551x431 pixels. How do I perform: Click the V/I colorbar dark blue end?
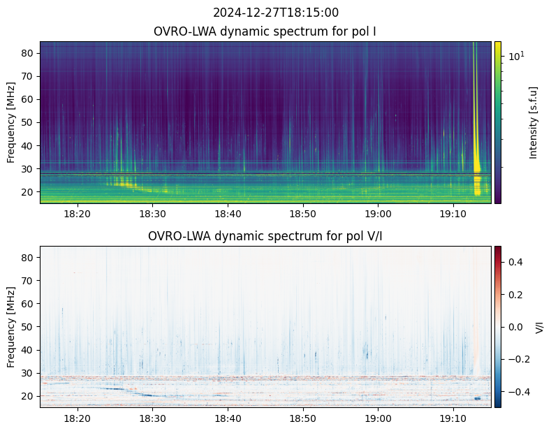498,404
